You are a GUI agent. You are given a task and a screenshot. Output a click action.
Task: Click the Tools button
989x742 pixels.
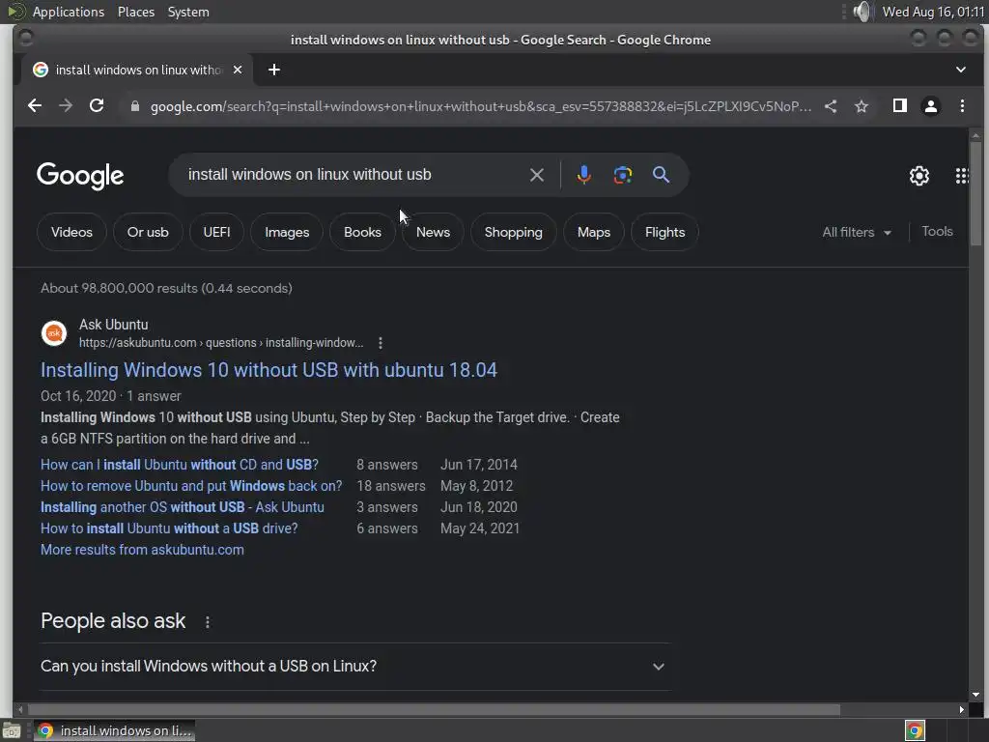coord(937,232)
